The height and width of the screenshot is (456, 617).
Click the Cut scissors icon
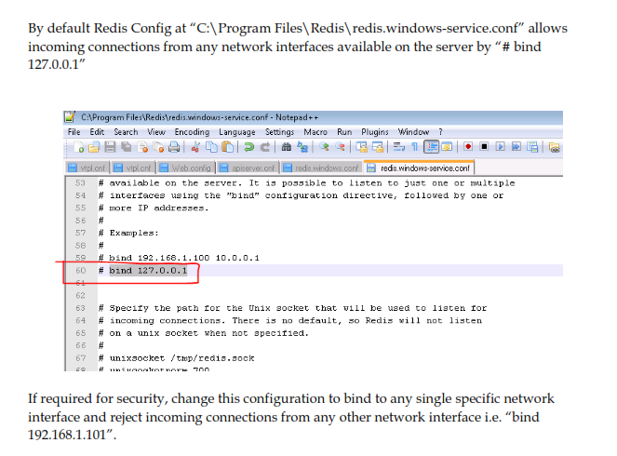[x=194, y=147]
